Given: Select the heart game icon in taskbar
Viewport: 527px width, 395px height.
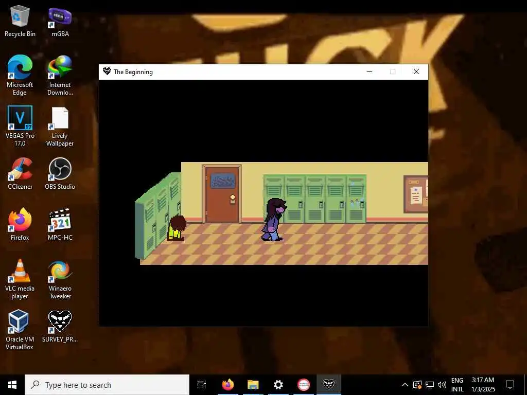Looking at the screenshot, I should pos(329,385).
